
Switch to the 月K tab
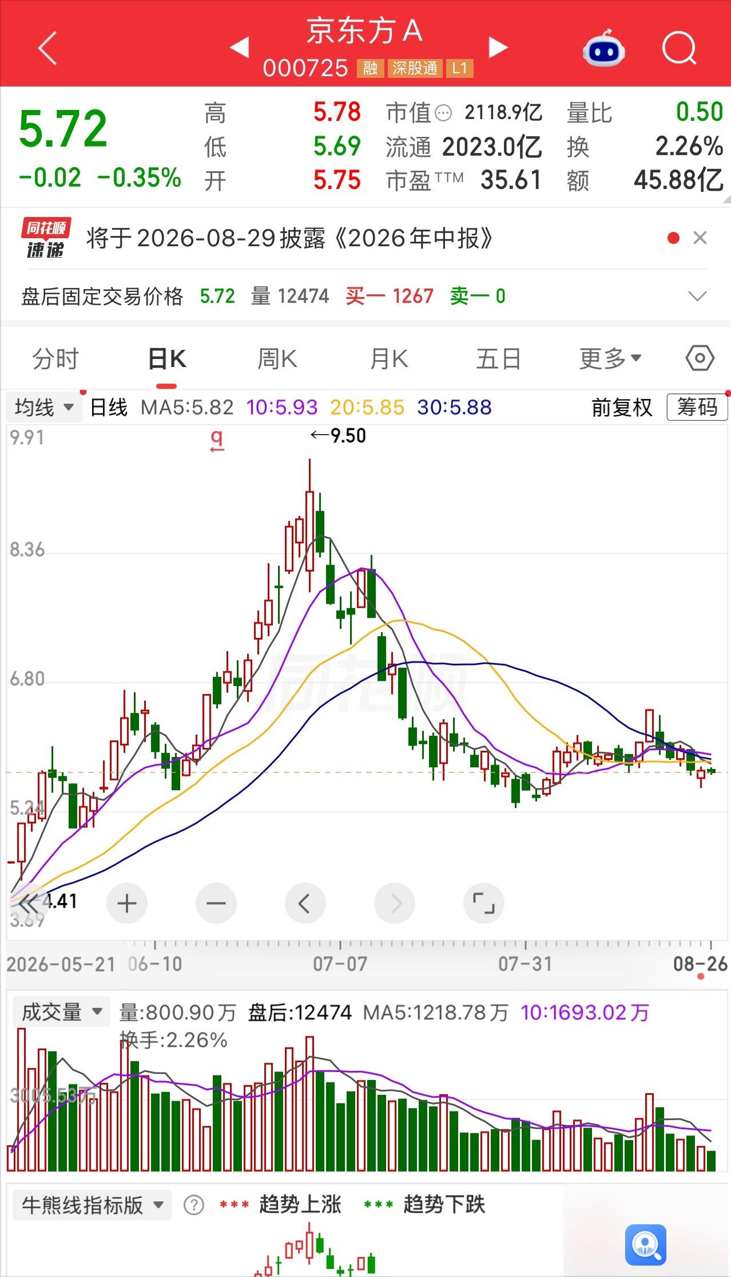(389, 359)
